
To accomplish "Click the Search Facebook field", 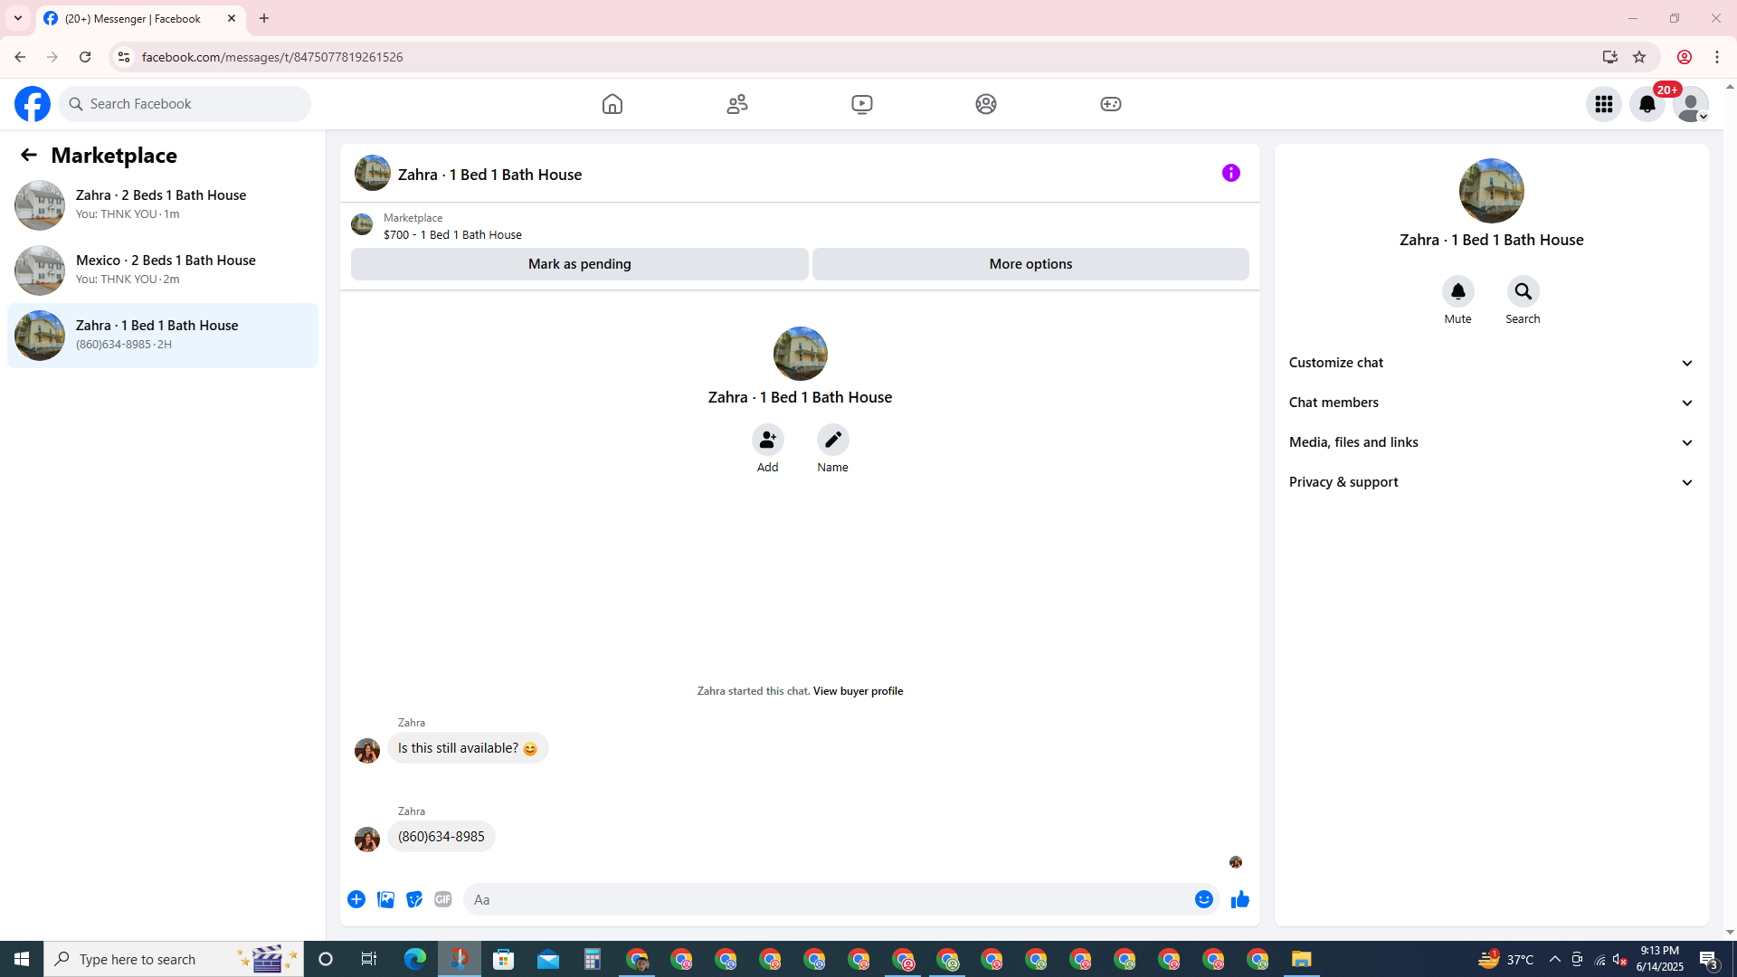I will [x=185, y=104].
